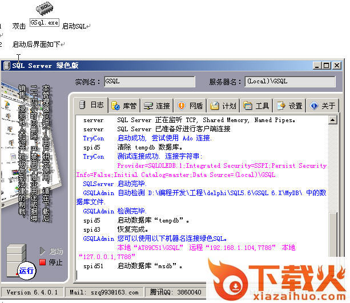
Task: Maximize the SQL Server 绿色版 window
Action: pyautogui.click(x=327, y=66)
